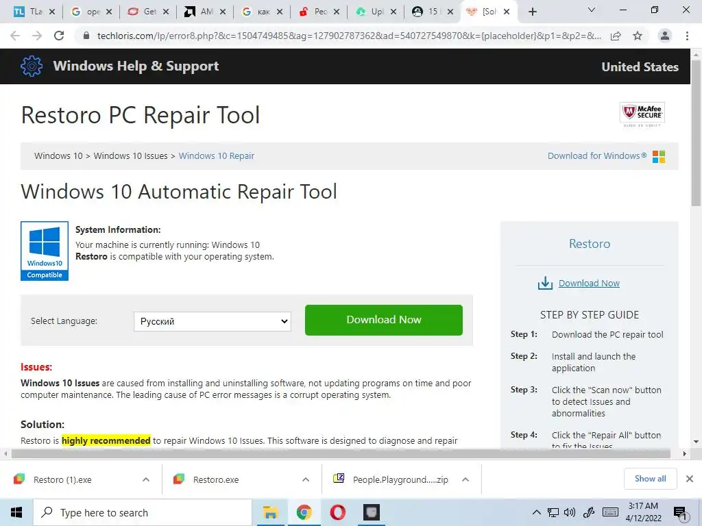This screenshot has width=702, height=526.
Task: Expand options for People.Playground zip download
Action: (x=465, y=479)
